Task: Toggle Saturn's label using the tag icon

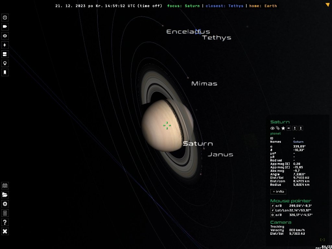Action: pos(278,128)
